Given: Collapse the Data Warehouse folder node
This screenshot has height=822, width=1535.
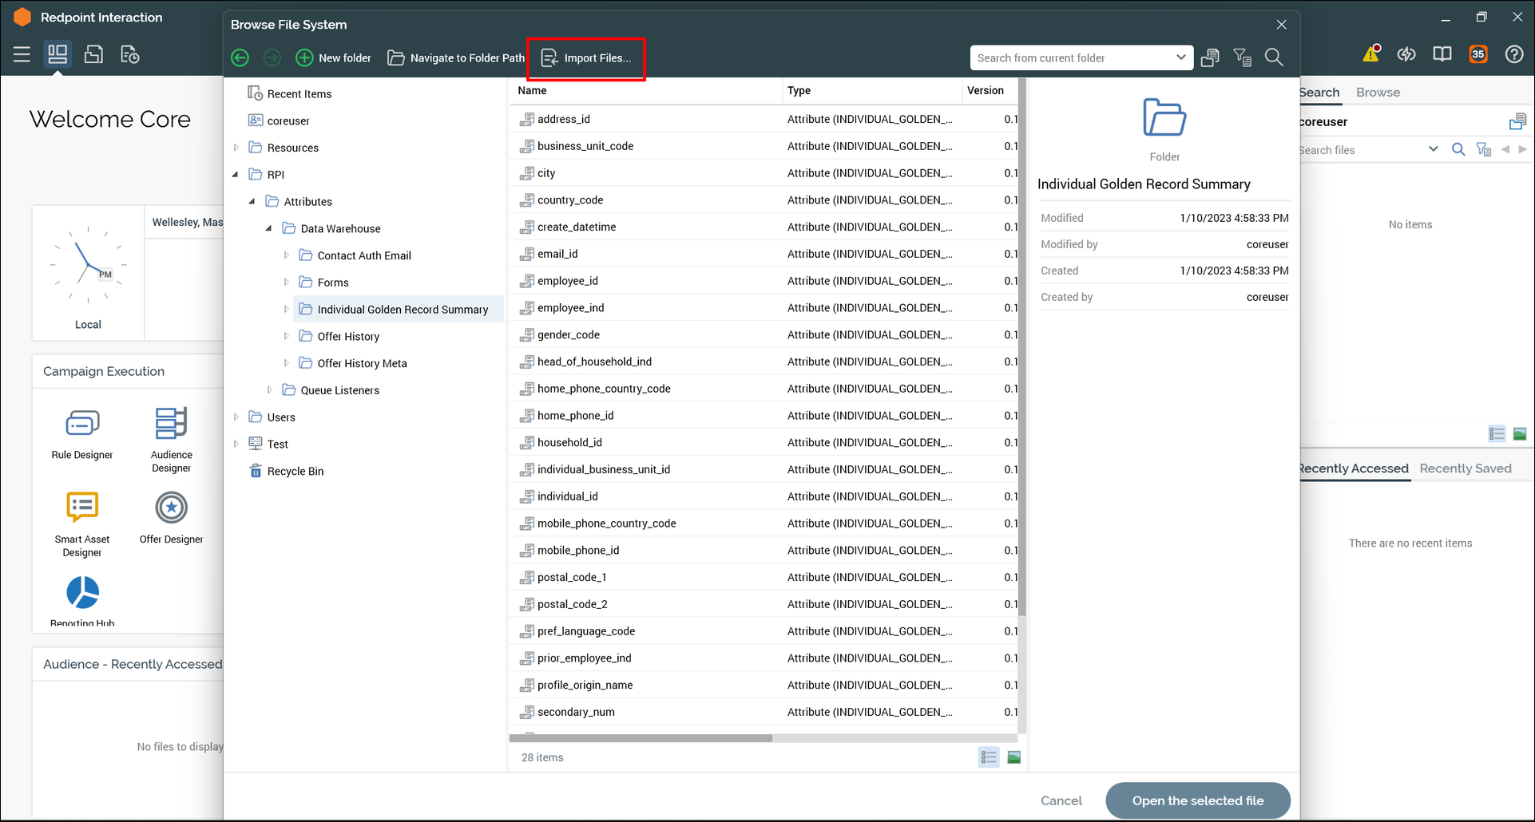Looking at the screenshot, I should [x=269, y=228].
